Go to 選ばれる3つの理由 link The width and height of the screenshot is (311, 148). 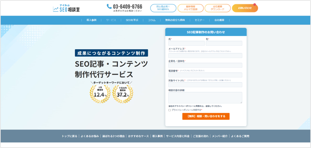click(x=114, y=136)
